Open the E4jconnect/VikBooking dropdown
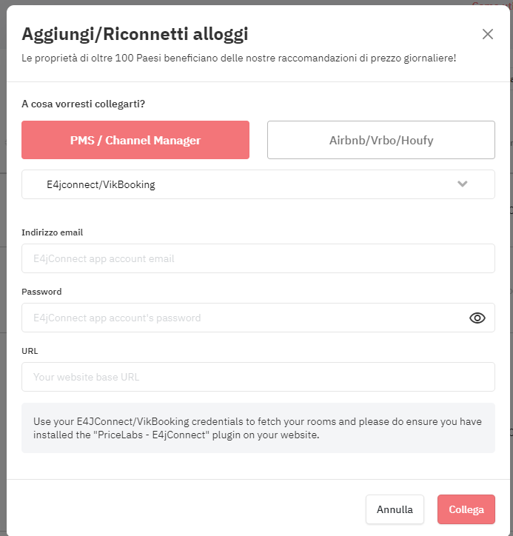 coord(258,184)
